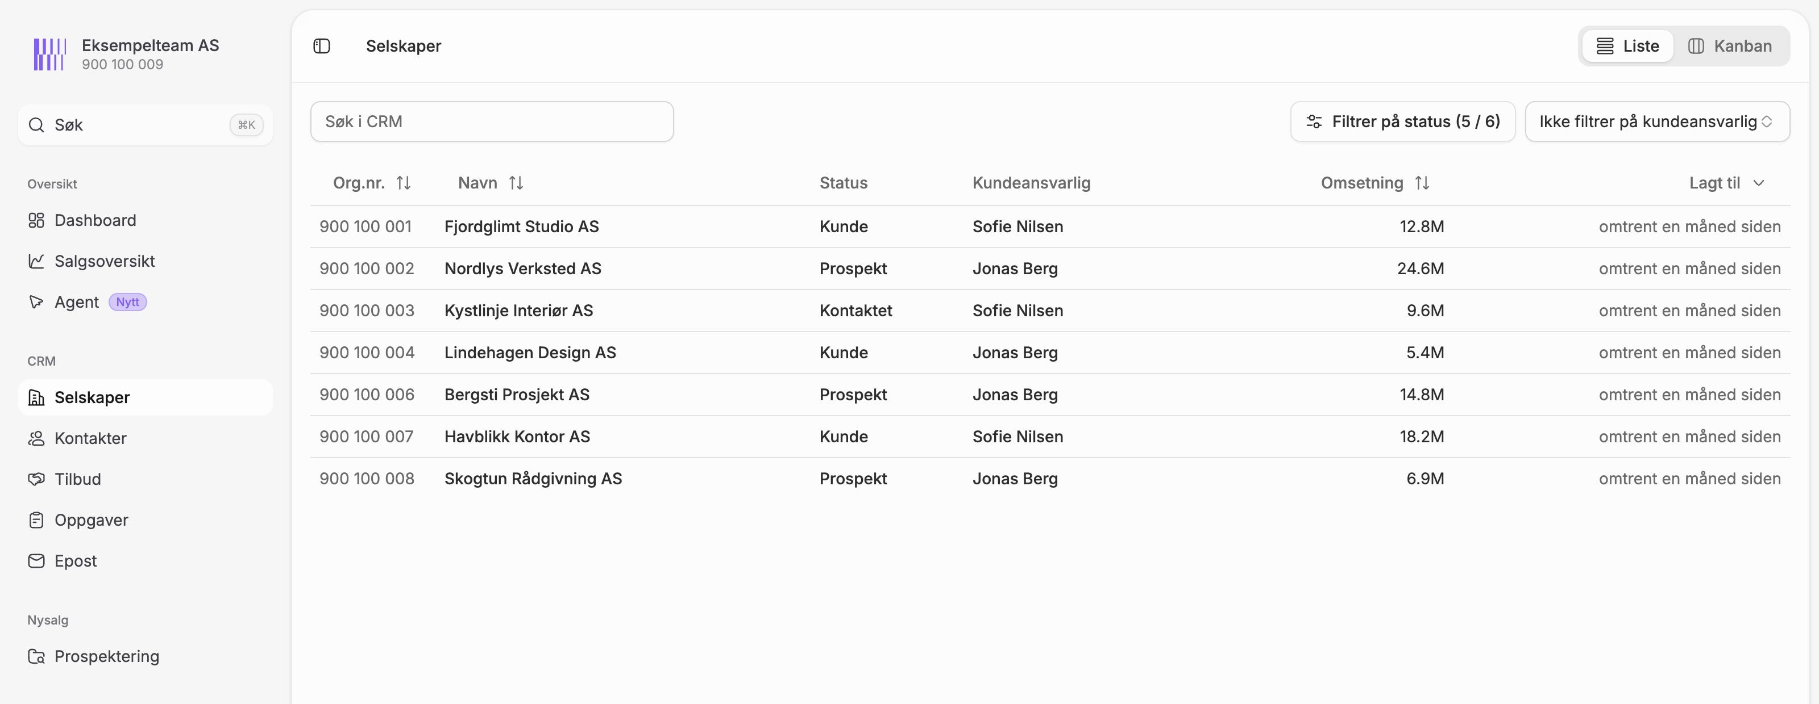Viewport: 1819px width, 704px height.
Task: Click the filter sliders icon on status filter
Action: tap(1314, 121)
